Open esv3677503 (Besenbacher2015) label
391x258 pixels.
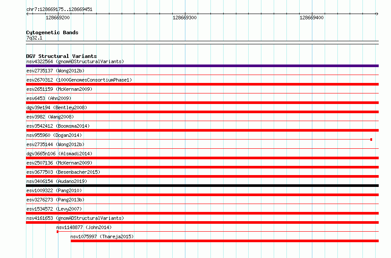click(x=63, y=172)
